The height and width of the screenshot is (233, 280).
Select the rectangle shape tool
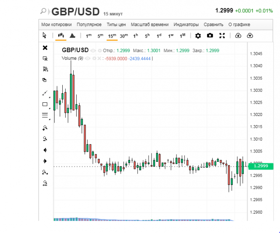pos(45,104)
